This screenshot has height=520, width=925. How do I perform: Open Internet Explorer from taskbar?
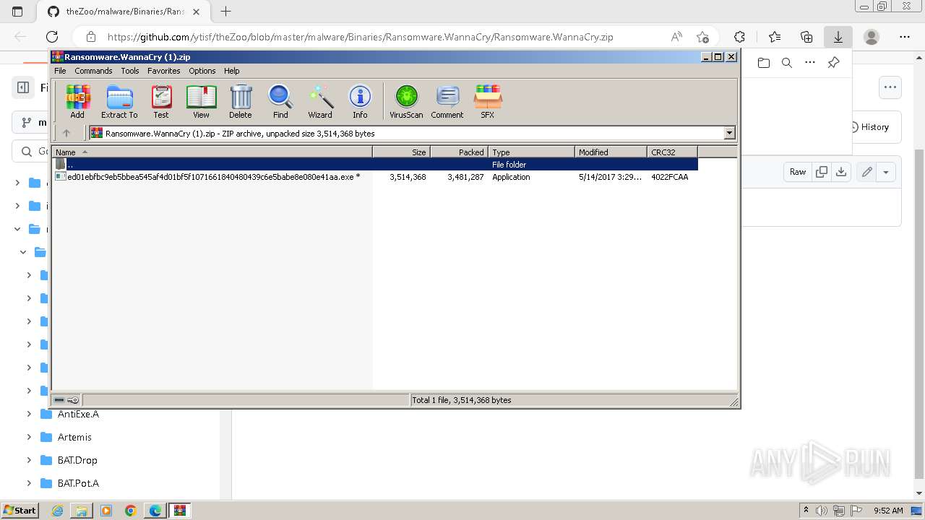tap(58, 511)
